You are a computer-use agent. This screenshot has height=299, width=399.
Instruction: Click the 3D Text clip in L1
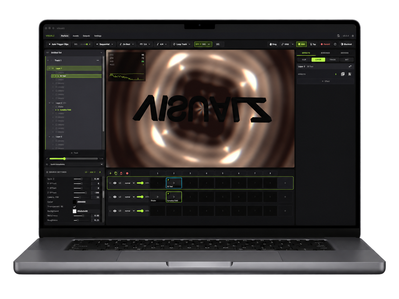(x=174, y=183)
